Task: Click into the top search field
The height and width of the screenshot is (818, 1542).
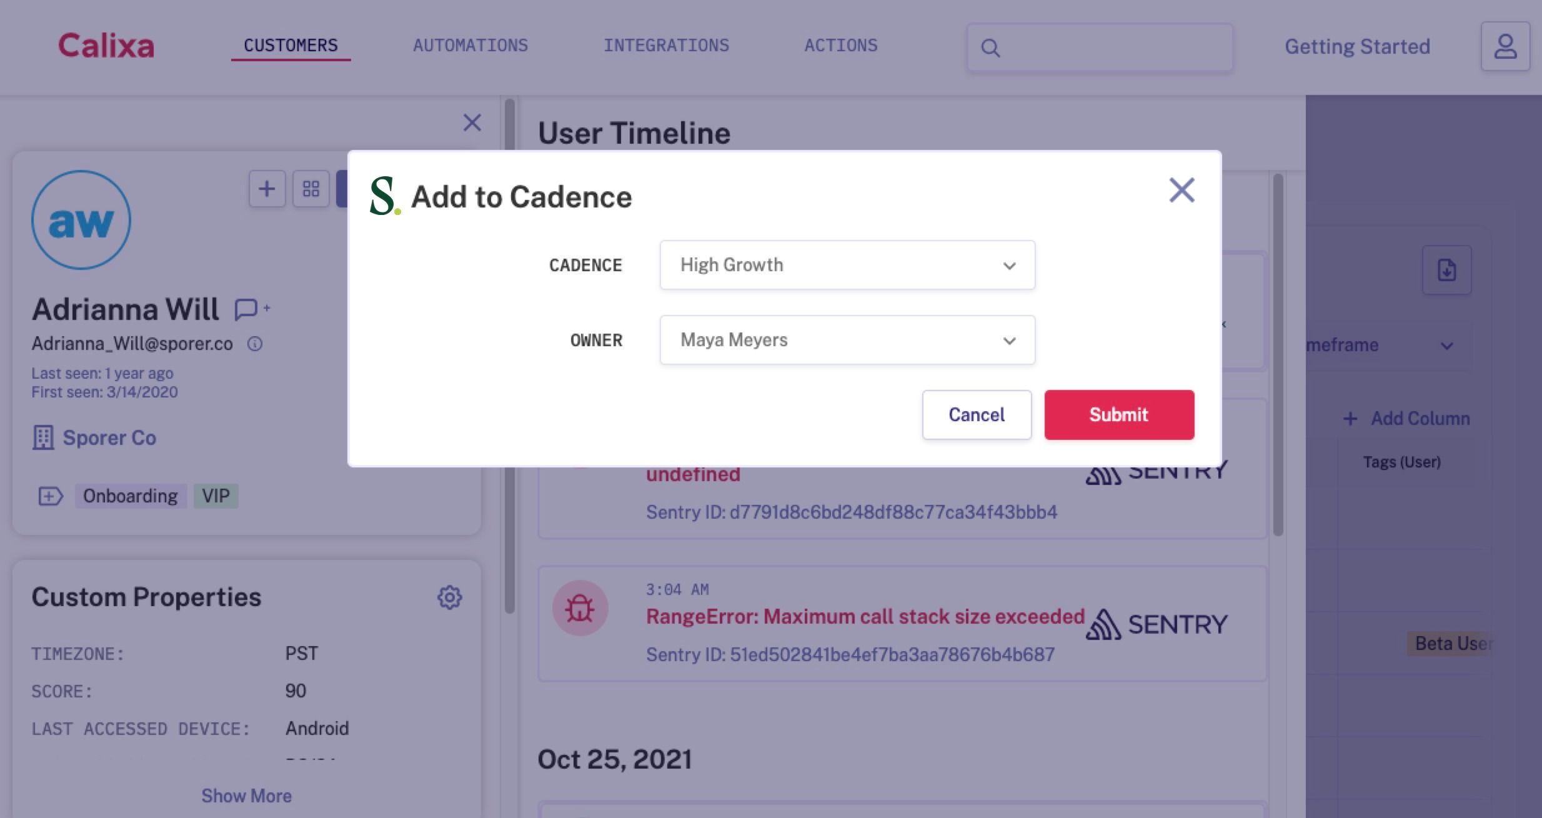Action: (1100, 48)
